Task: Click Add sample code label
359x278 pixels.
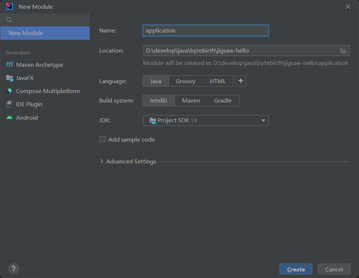Action: 132,139
